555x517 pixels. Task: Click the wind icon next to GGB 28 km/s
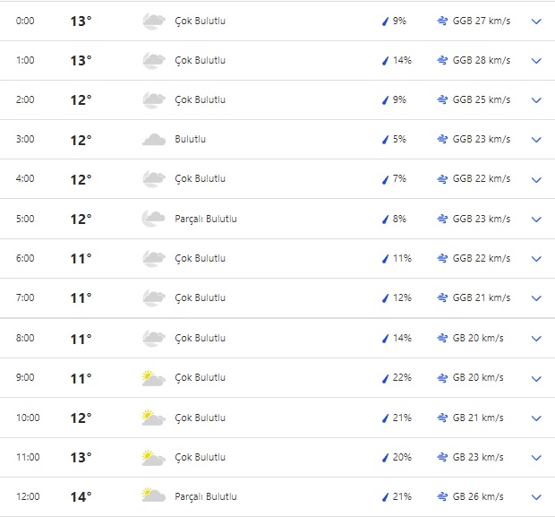[x=442, y=61]
